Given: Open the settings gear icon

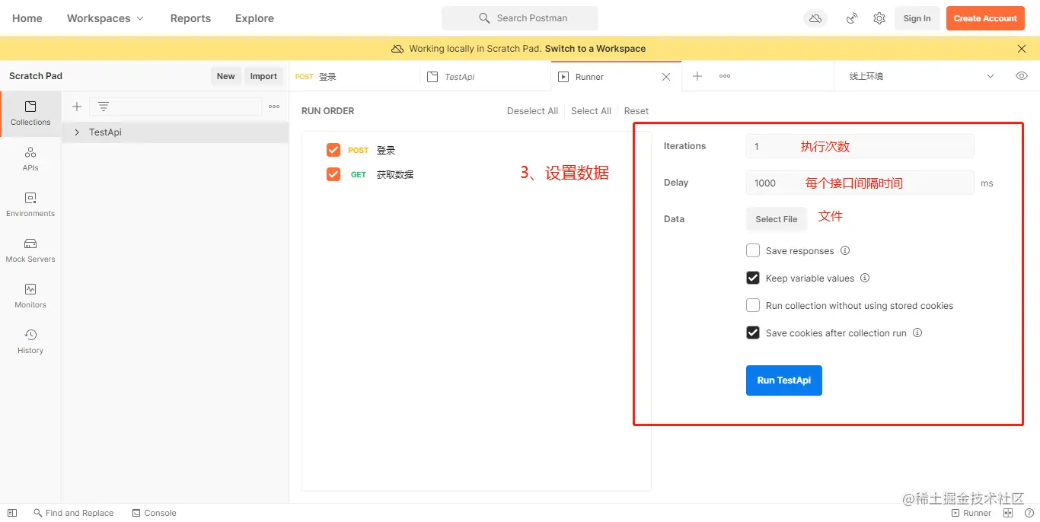Looking at the screenshot, I should [x=879, y=18].
